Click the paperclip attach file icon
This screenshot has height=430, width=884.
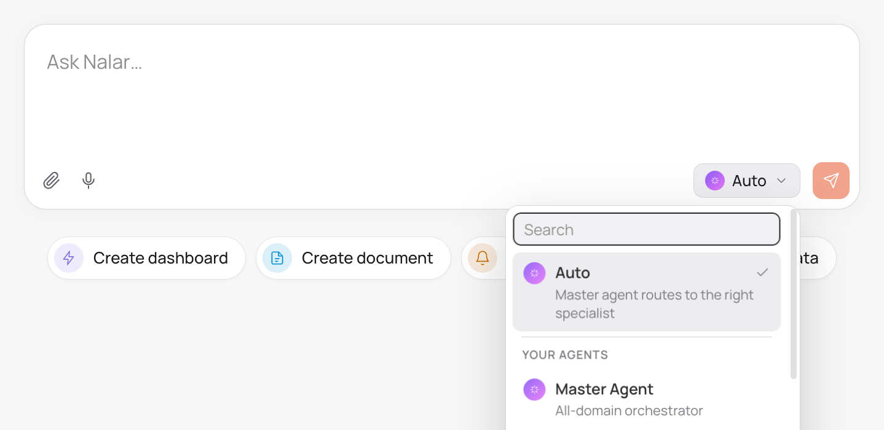(x=52, y=181)
